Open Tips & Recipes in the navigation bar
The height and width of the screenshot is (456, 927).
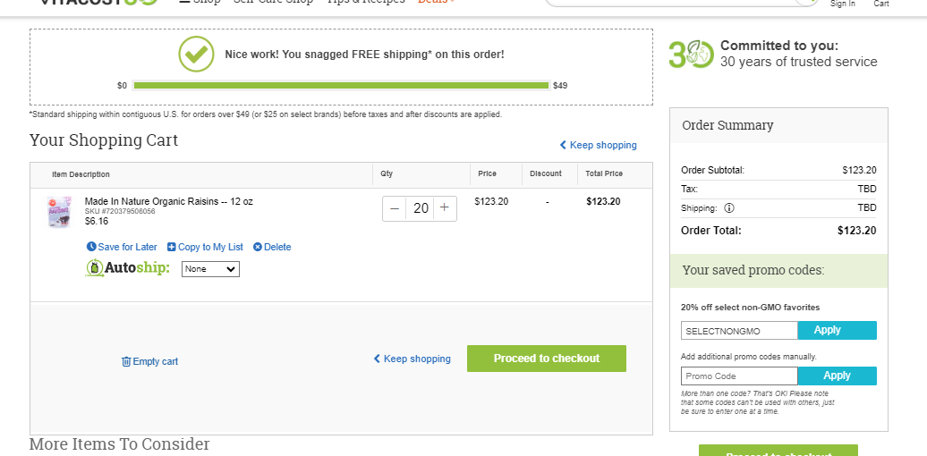367,2
